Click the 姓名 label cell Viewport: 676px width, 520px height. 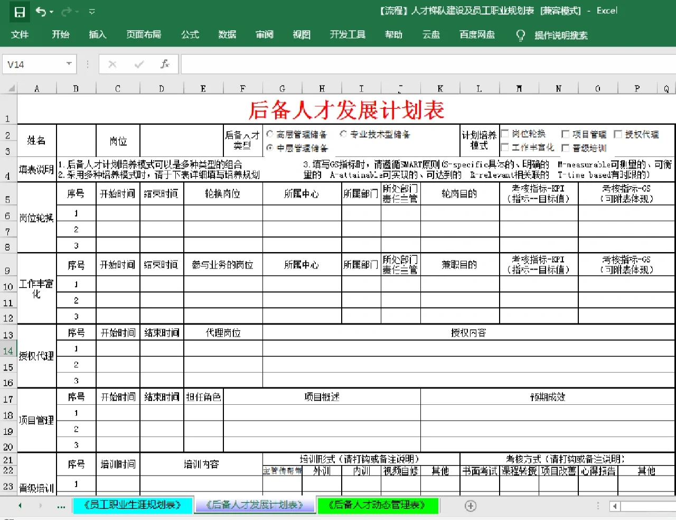[x=36, y=141]
